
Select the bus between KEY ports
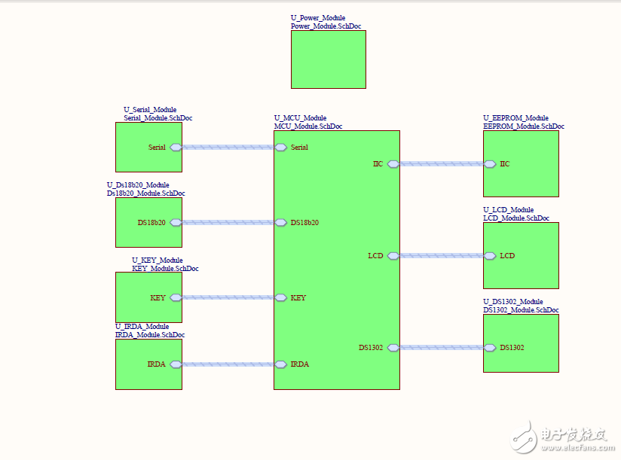pos(228,297)
